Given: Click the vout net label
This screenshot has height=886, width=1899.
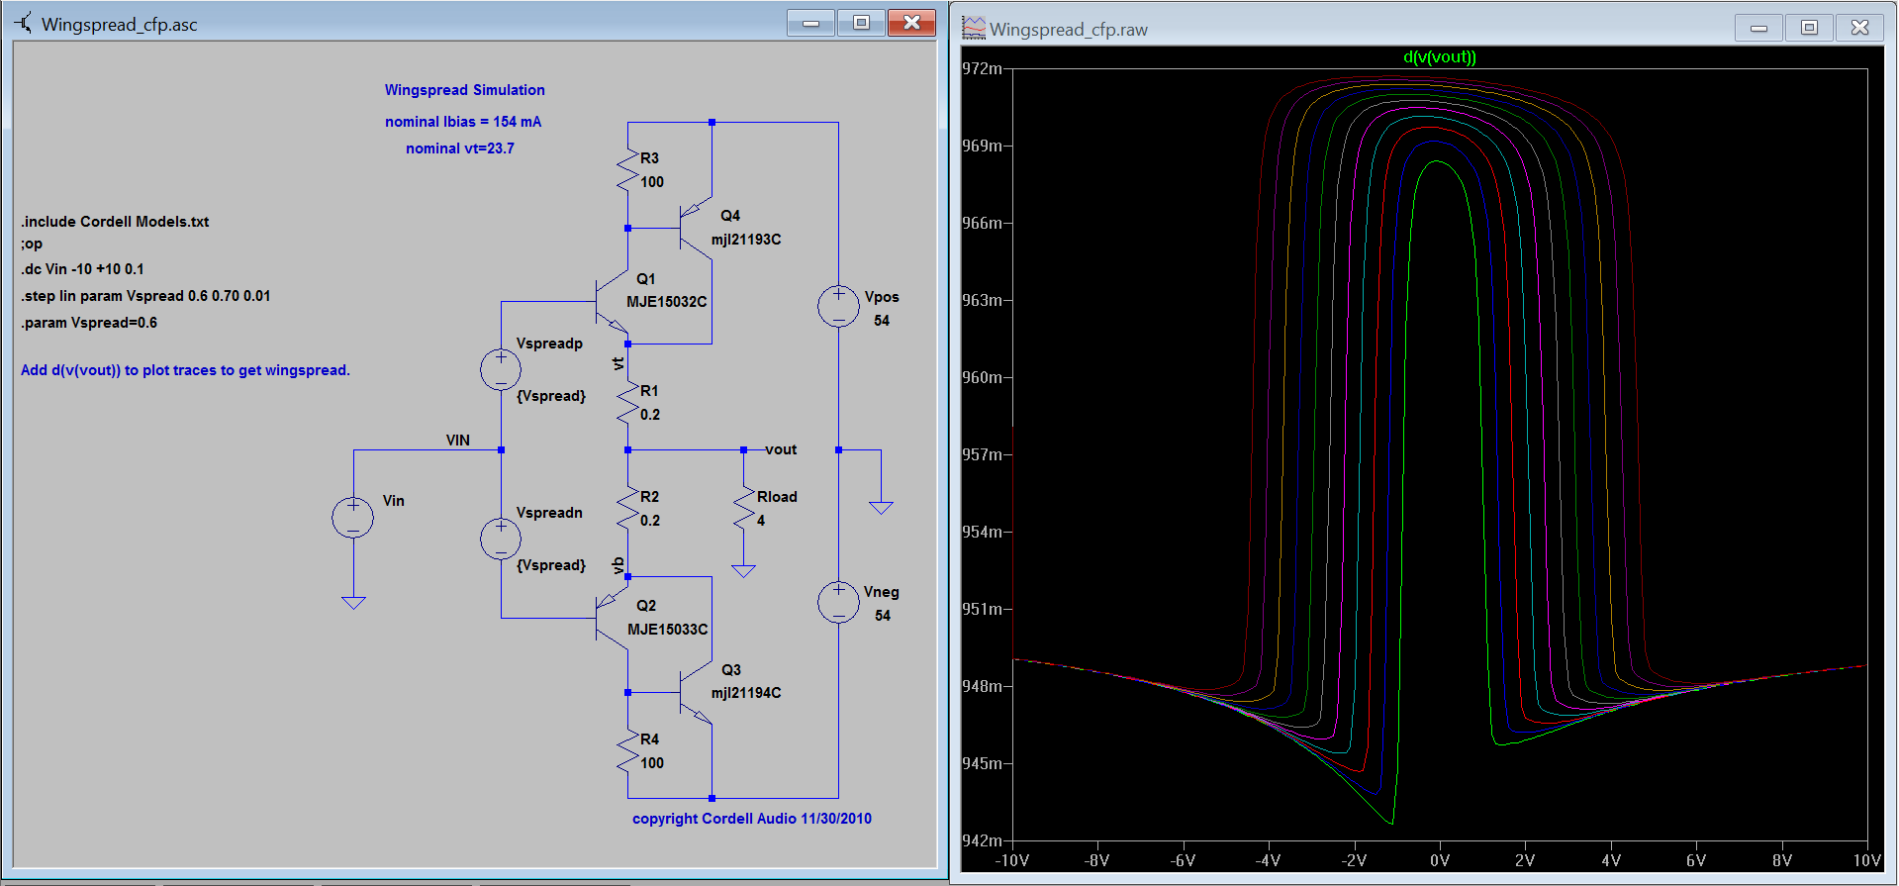Looking at the screenshot, I should (781, 449).
